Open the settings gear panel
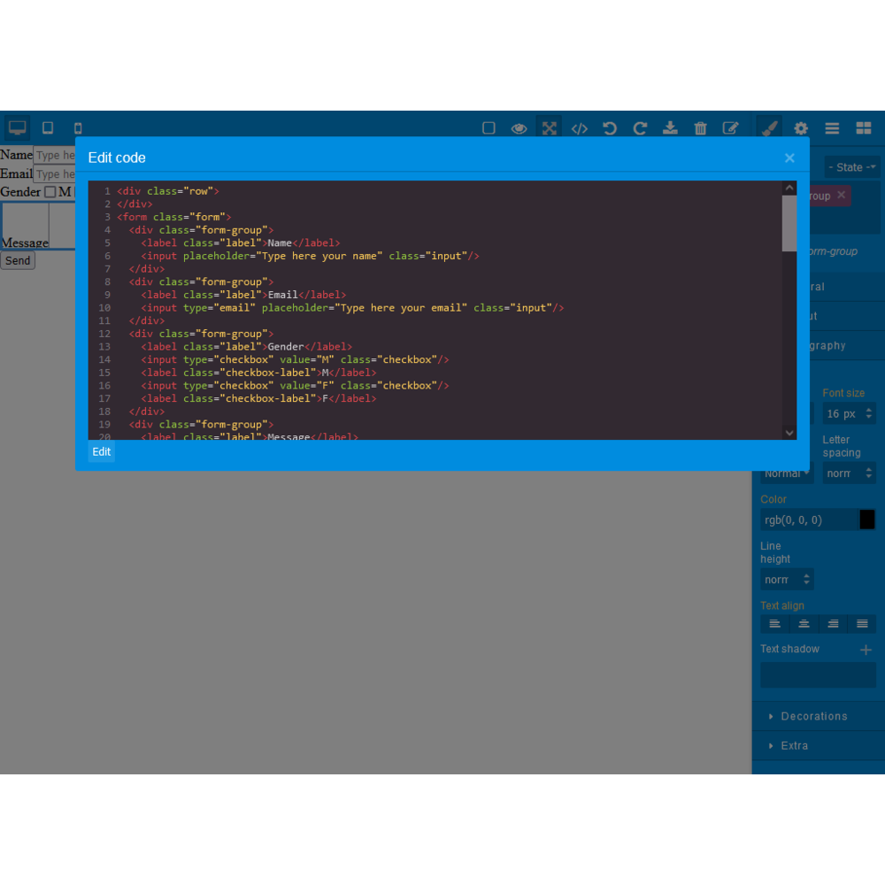The image size is (885, 885). coord(800,128)
